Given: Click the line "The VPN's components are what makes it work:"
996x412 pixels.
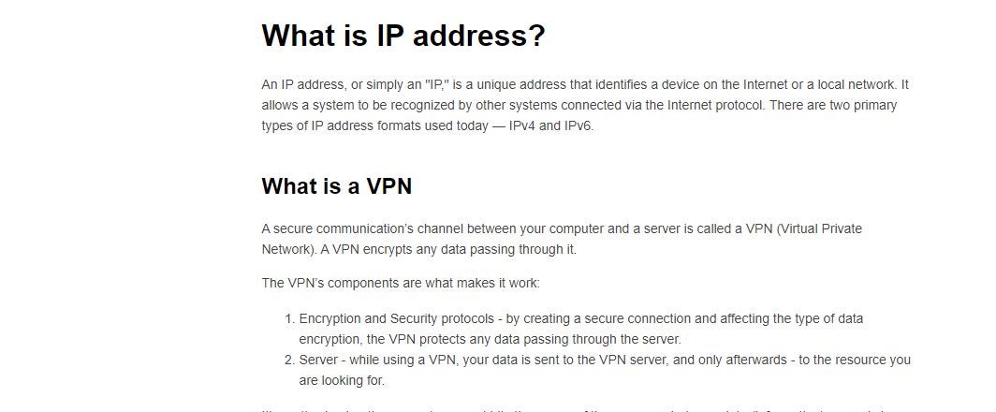Looking at the screenshot, I should pos(401,283).
